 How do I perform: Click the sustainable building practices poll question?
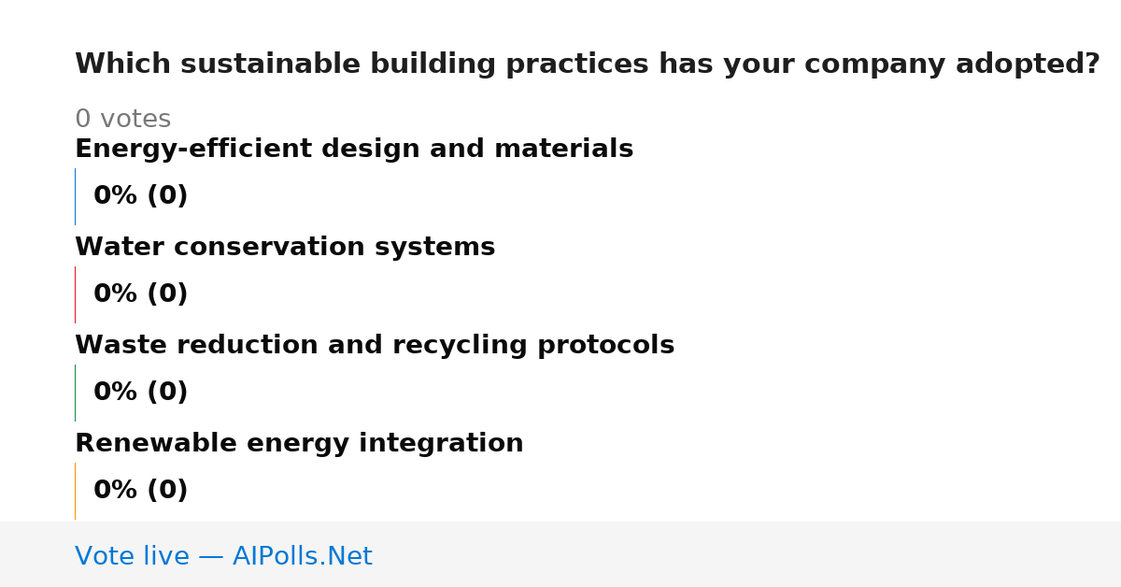588,64
